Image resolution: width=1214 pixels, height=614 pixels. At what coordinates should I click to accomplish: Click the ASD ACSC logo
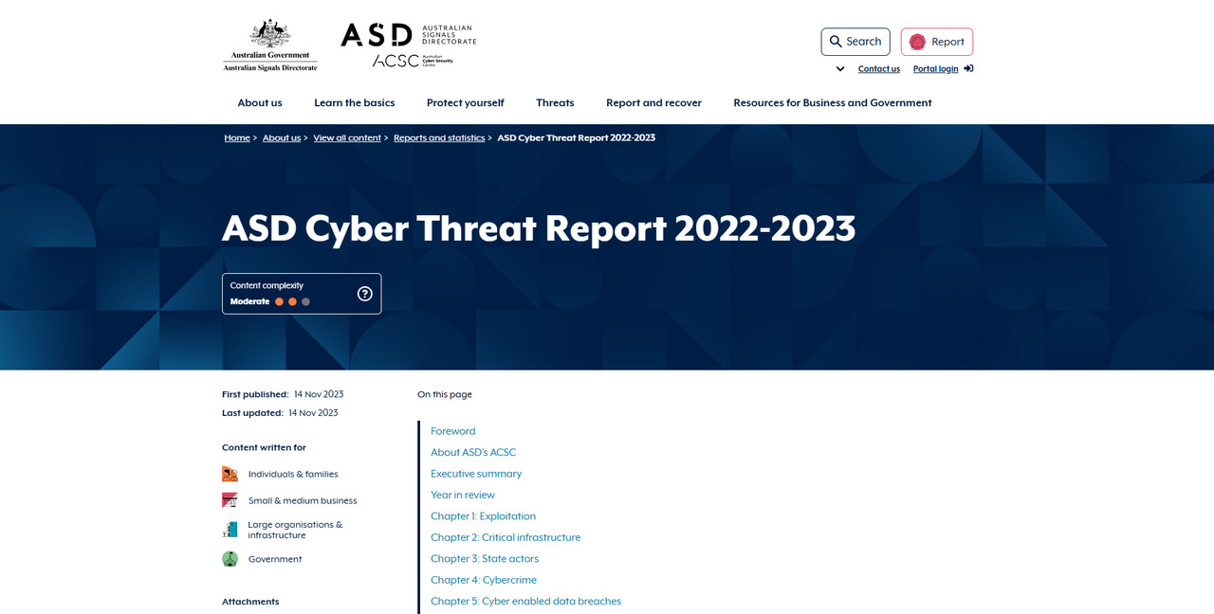409,45
